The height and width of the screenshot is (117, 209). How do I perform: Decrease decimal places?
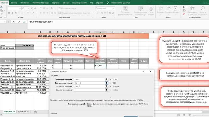point(113,13)
